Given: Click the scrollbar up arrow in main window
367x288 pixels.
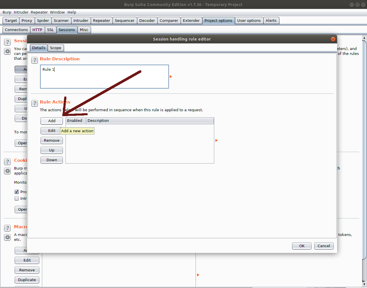Looking at the screenshot, I should tap(364, 38).
